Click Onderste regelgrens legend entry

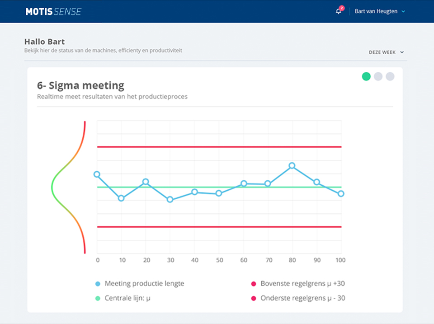[x=302, y=298]
